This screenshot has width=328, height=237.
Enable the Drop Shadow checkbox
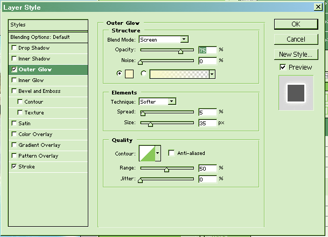tap(15, 48)
